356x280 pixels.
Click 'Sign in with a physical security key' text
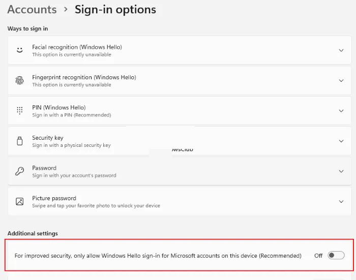click(x=71, y=145)
